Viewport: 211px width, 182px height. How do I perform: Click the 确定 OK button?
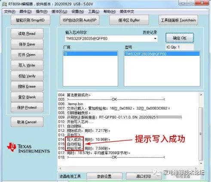point(180,38)
